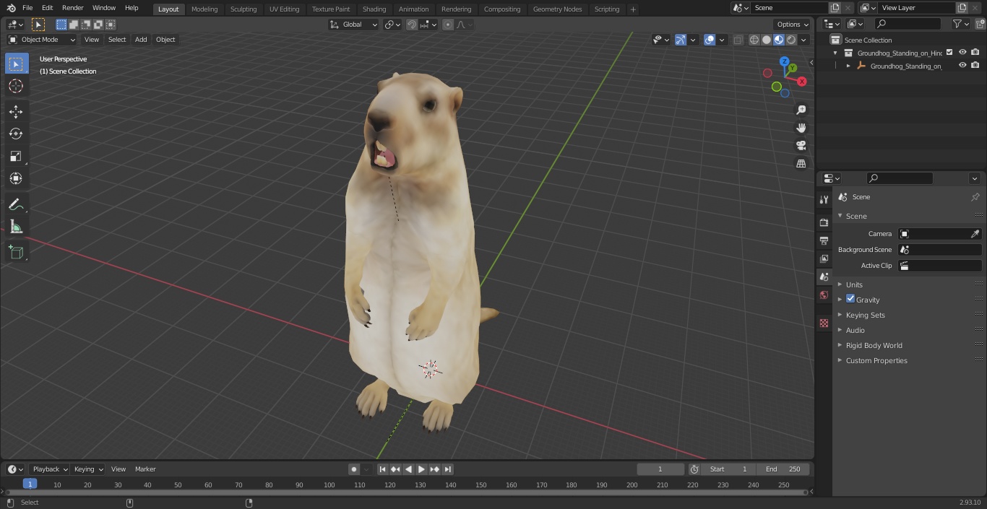Open the Object Mode dropdown
The height and width of the screenshot is (509, 987).
point(42,40)
